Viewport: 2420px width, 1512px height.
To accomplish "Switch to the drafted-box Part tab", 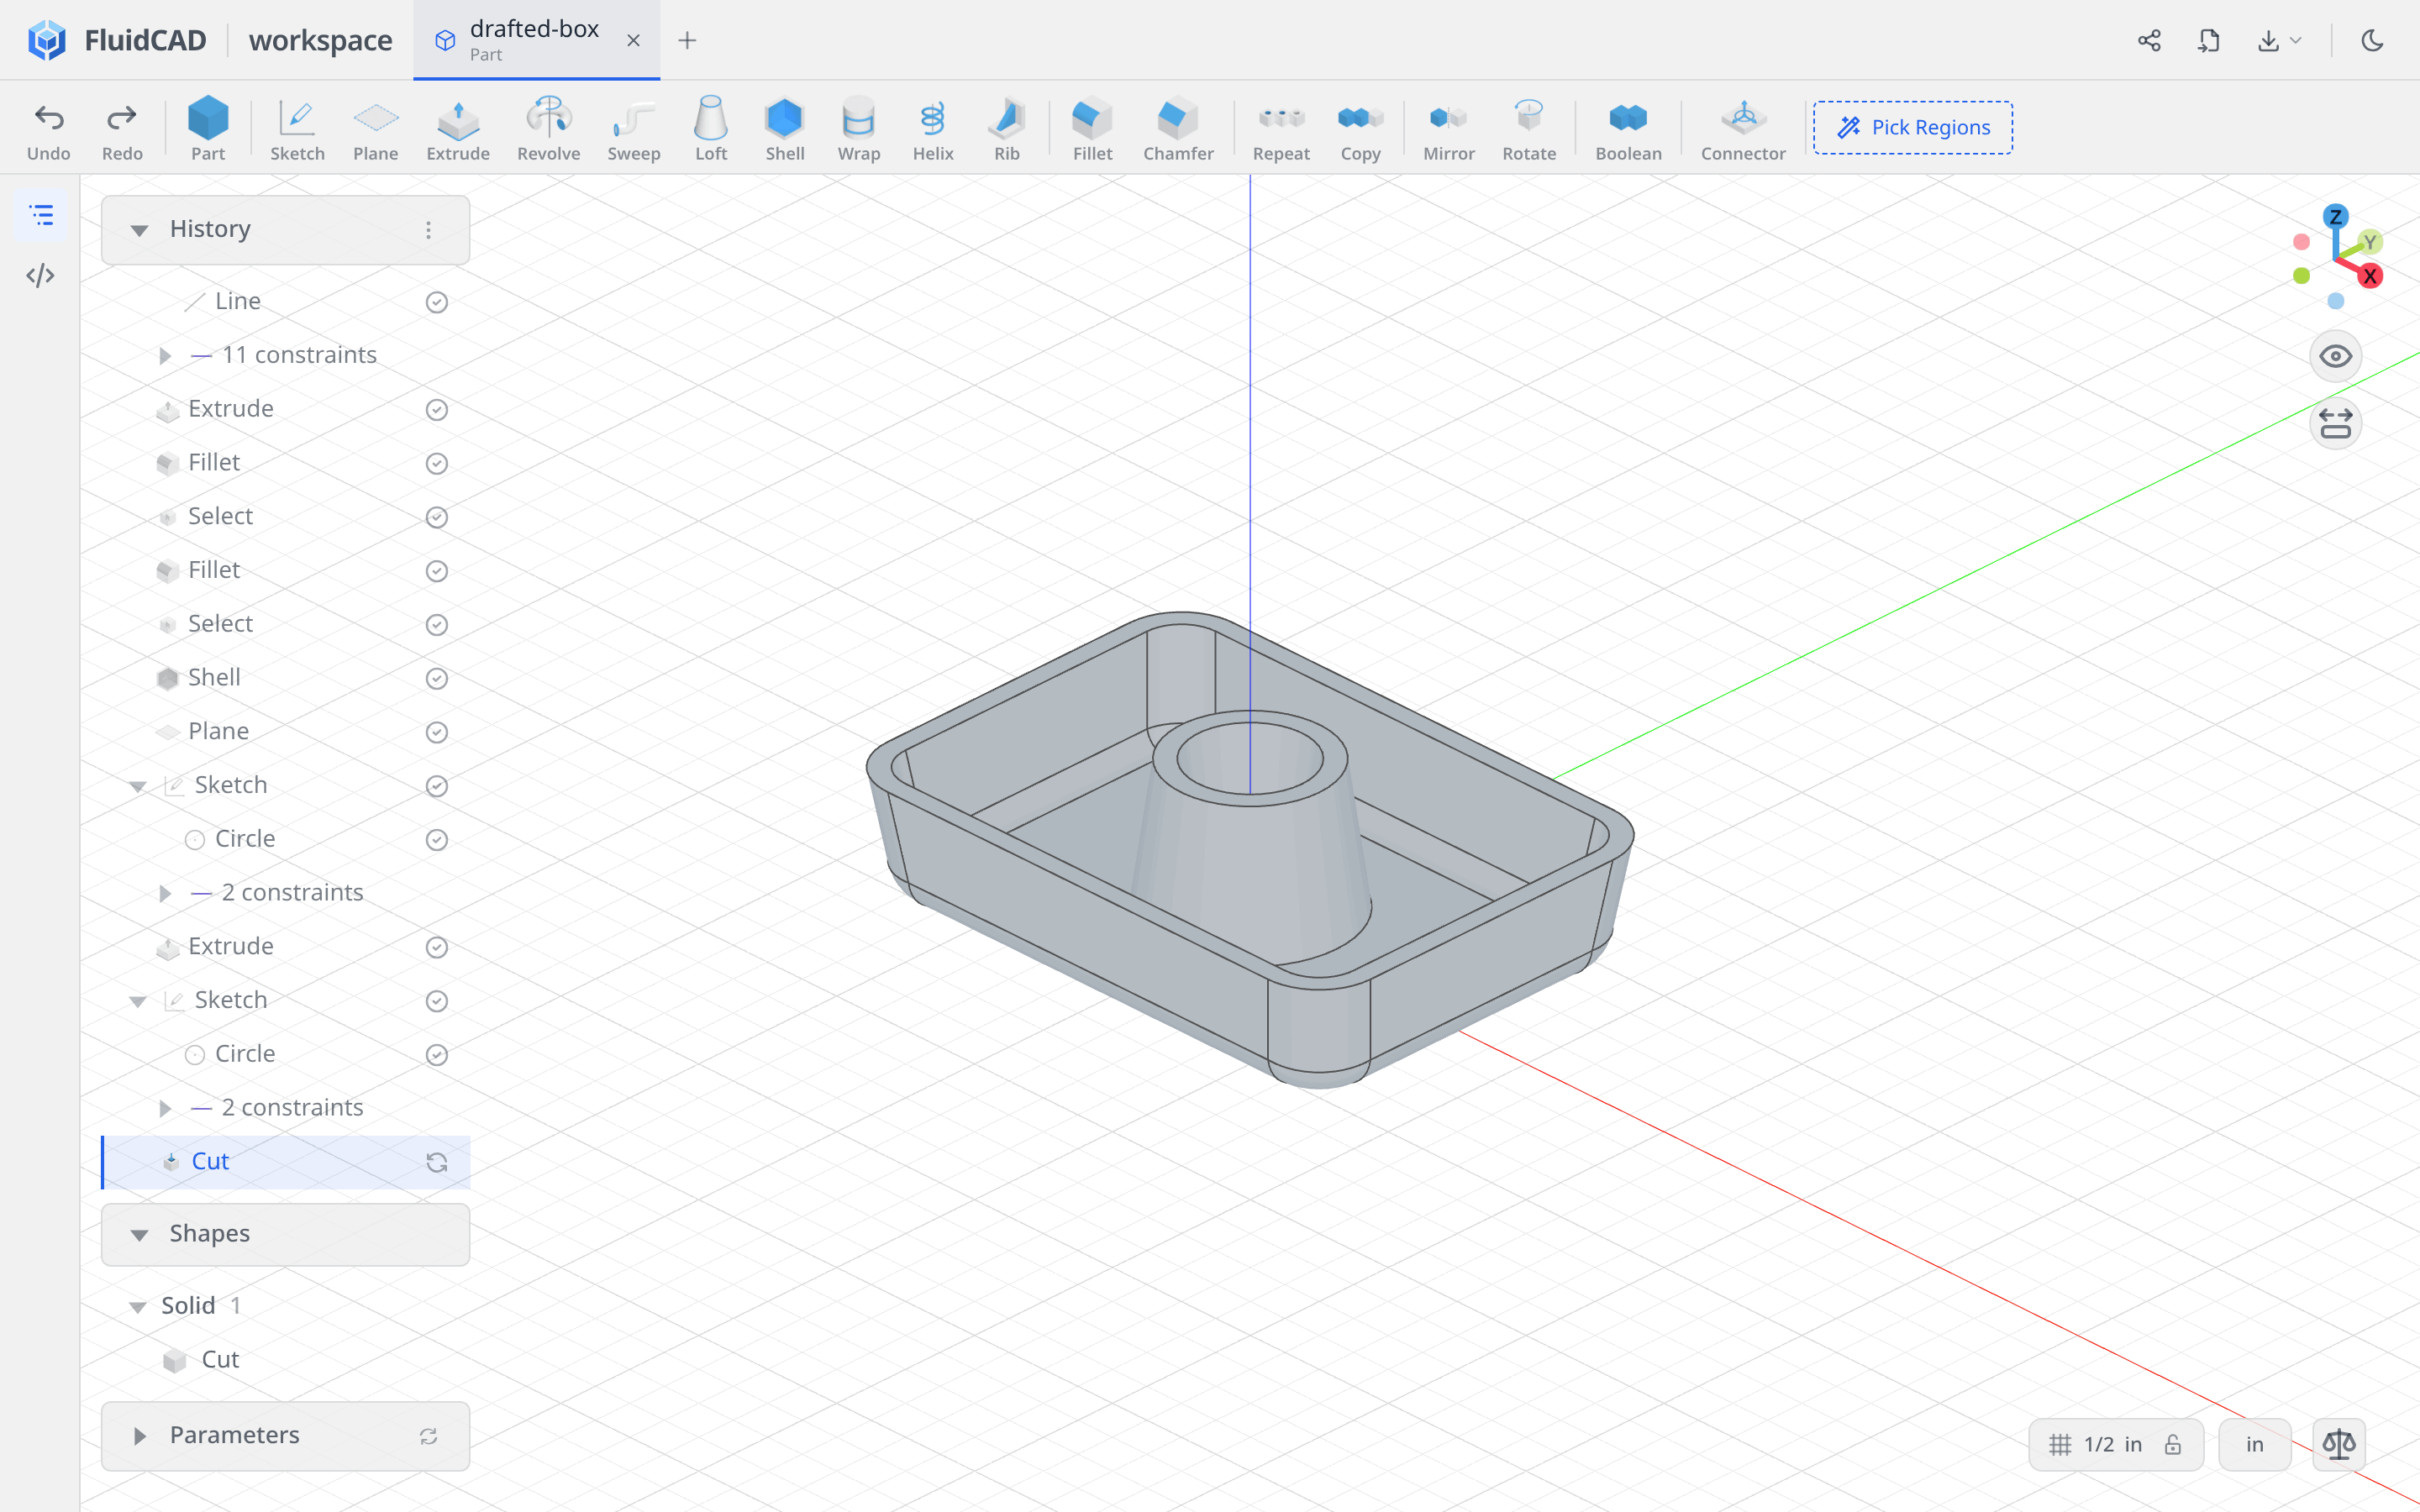I will pos(536,40).
